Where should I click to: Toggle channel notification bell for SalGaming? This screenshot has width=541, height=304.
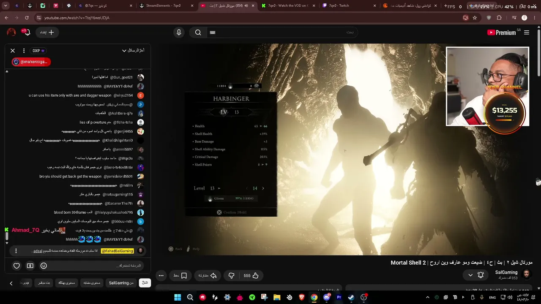coord(481,275)
